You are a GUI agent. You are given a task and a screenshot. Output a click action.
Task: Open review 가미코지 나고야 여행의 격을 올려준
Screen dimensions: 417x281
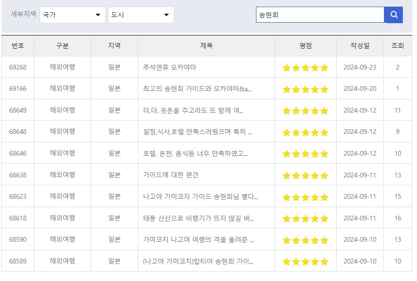198,240
